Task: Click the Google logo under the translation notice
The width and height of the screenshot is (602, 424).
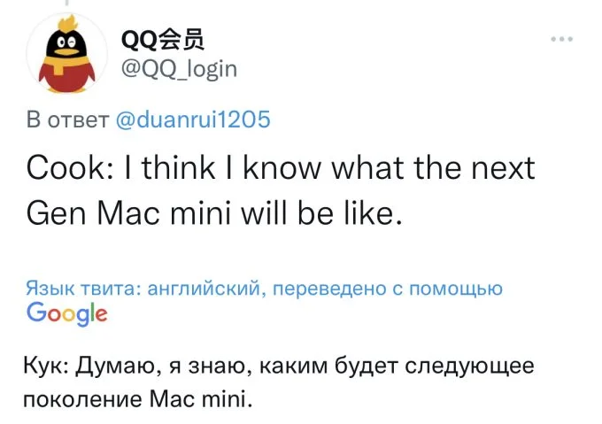Action: [x=66, y=313]
